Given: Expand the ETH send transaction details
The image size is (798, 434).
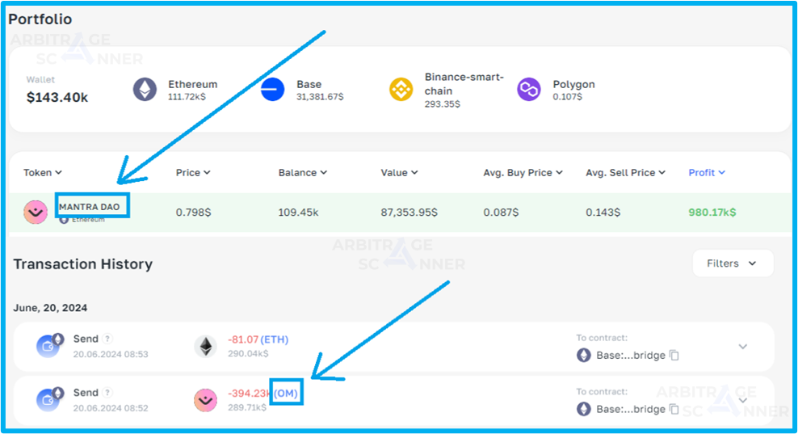Looking at the screenshot, I should tap(743, 347).
